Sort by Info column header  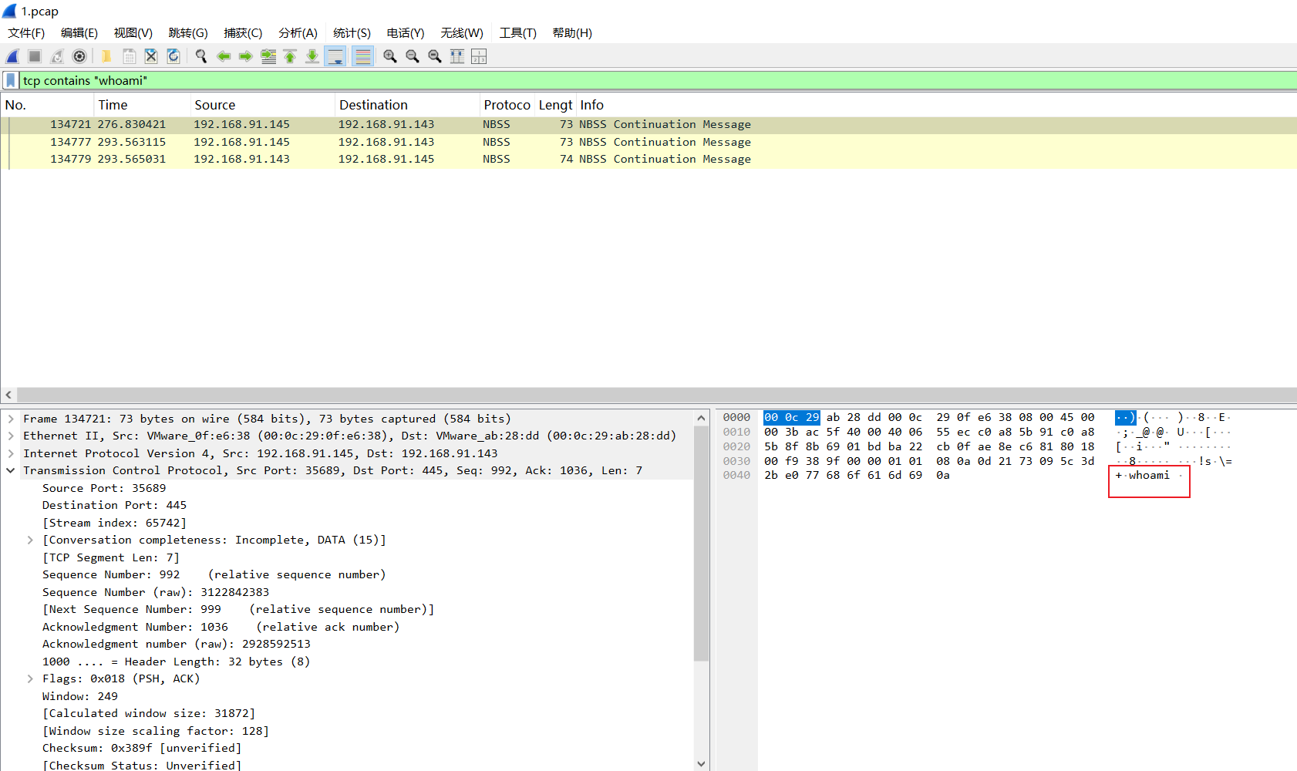pyautogui.click(x=936, y=105)
